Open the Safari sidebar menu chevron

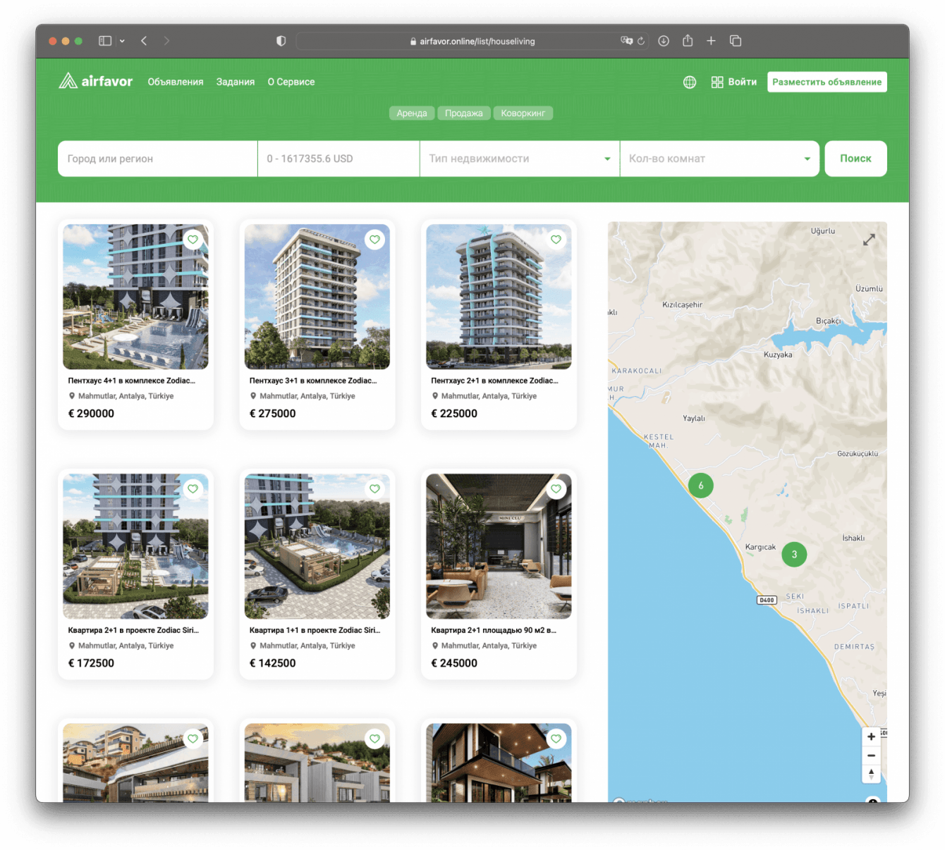point(122,41)
